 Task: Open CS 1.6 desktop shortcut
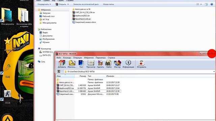7,96
